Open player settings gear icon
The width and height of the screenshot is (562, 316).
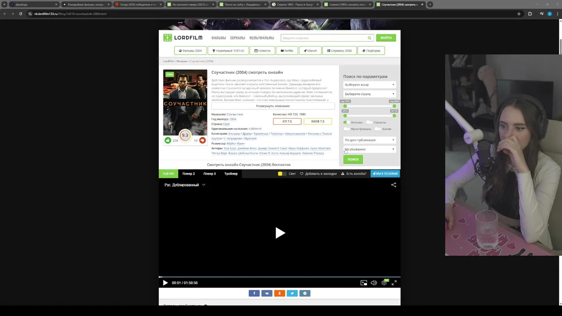click(384, 283)
